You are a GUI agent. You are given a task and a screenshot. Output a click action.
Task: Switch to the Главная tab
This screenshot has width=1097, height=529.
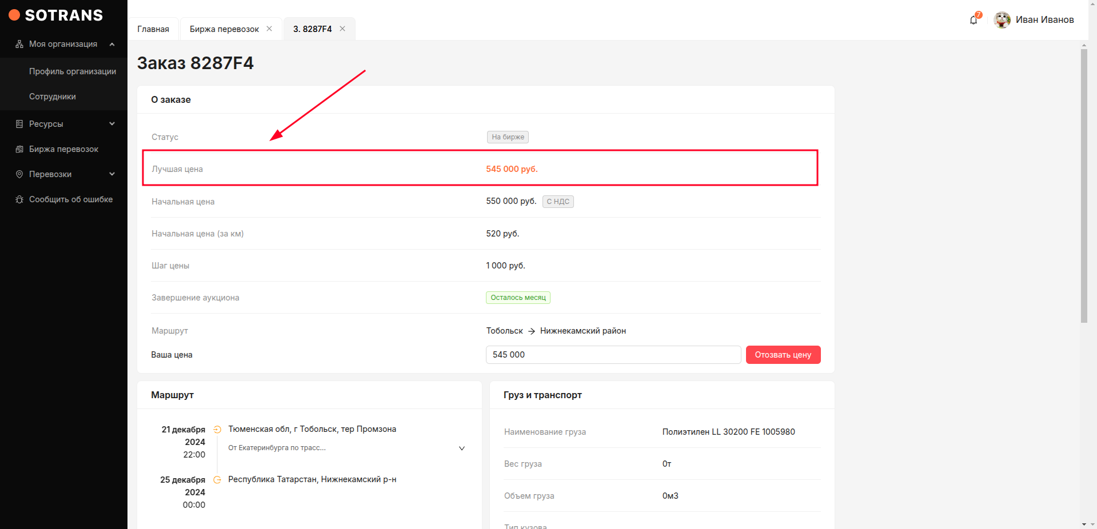[153, 29]
